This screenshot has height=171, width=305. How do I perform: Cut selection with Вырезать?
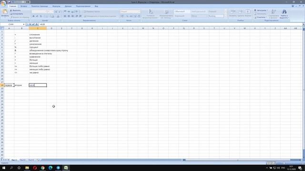pos(15,10)
